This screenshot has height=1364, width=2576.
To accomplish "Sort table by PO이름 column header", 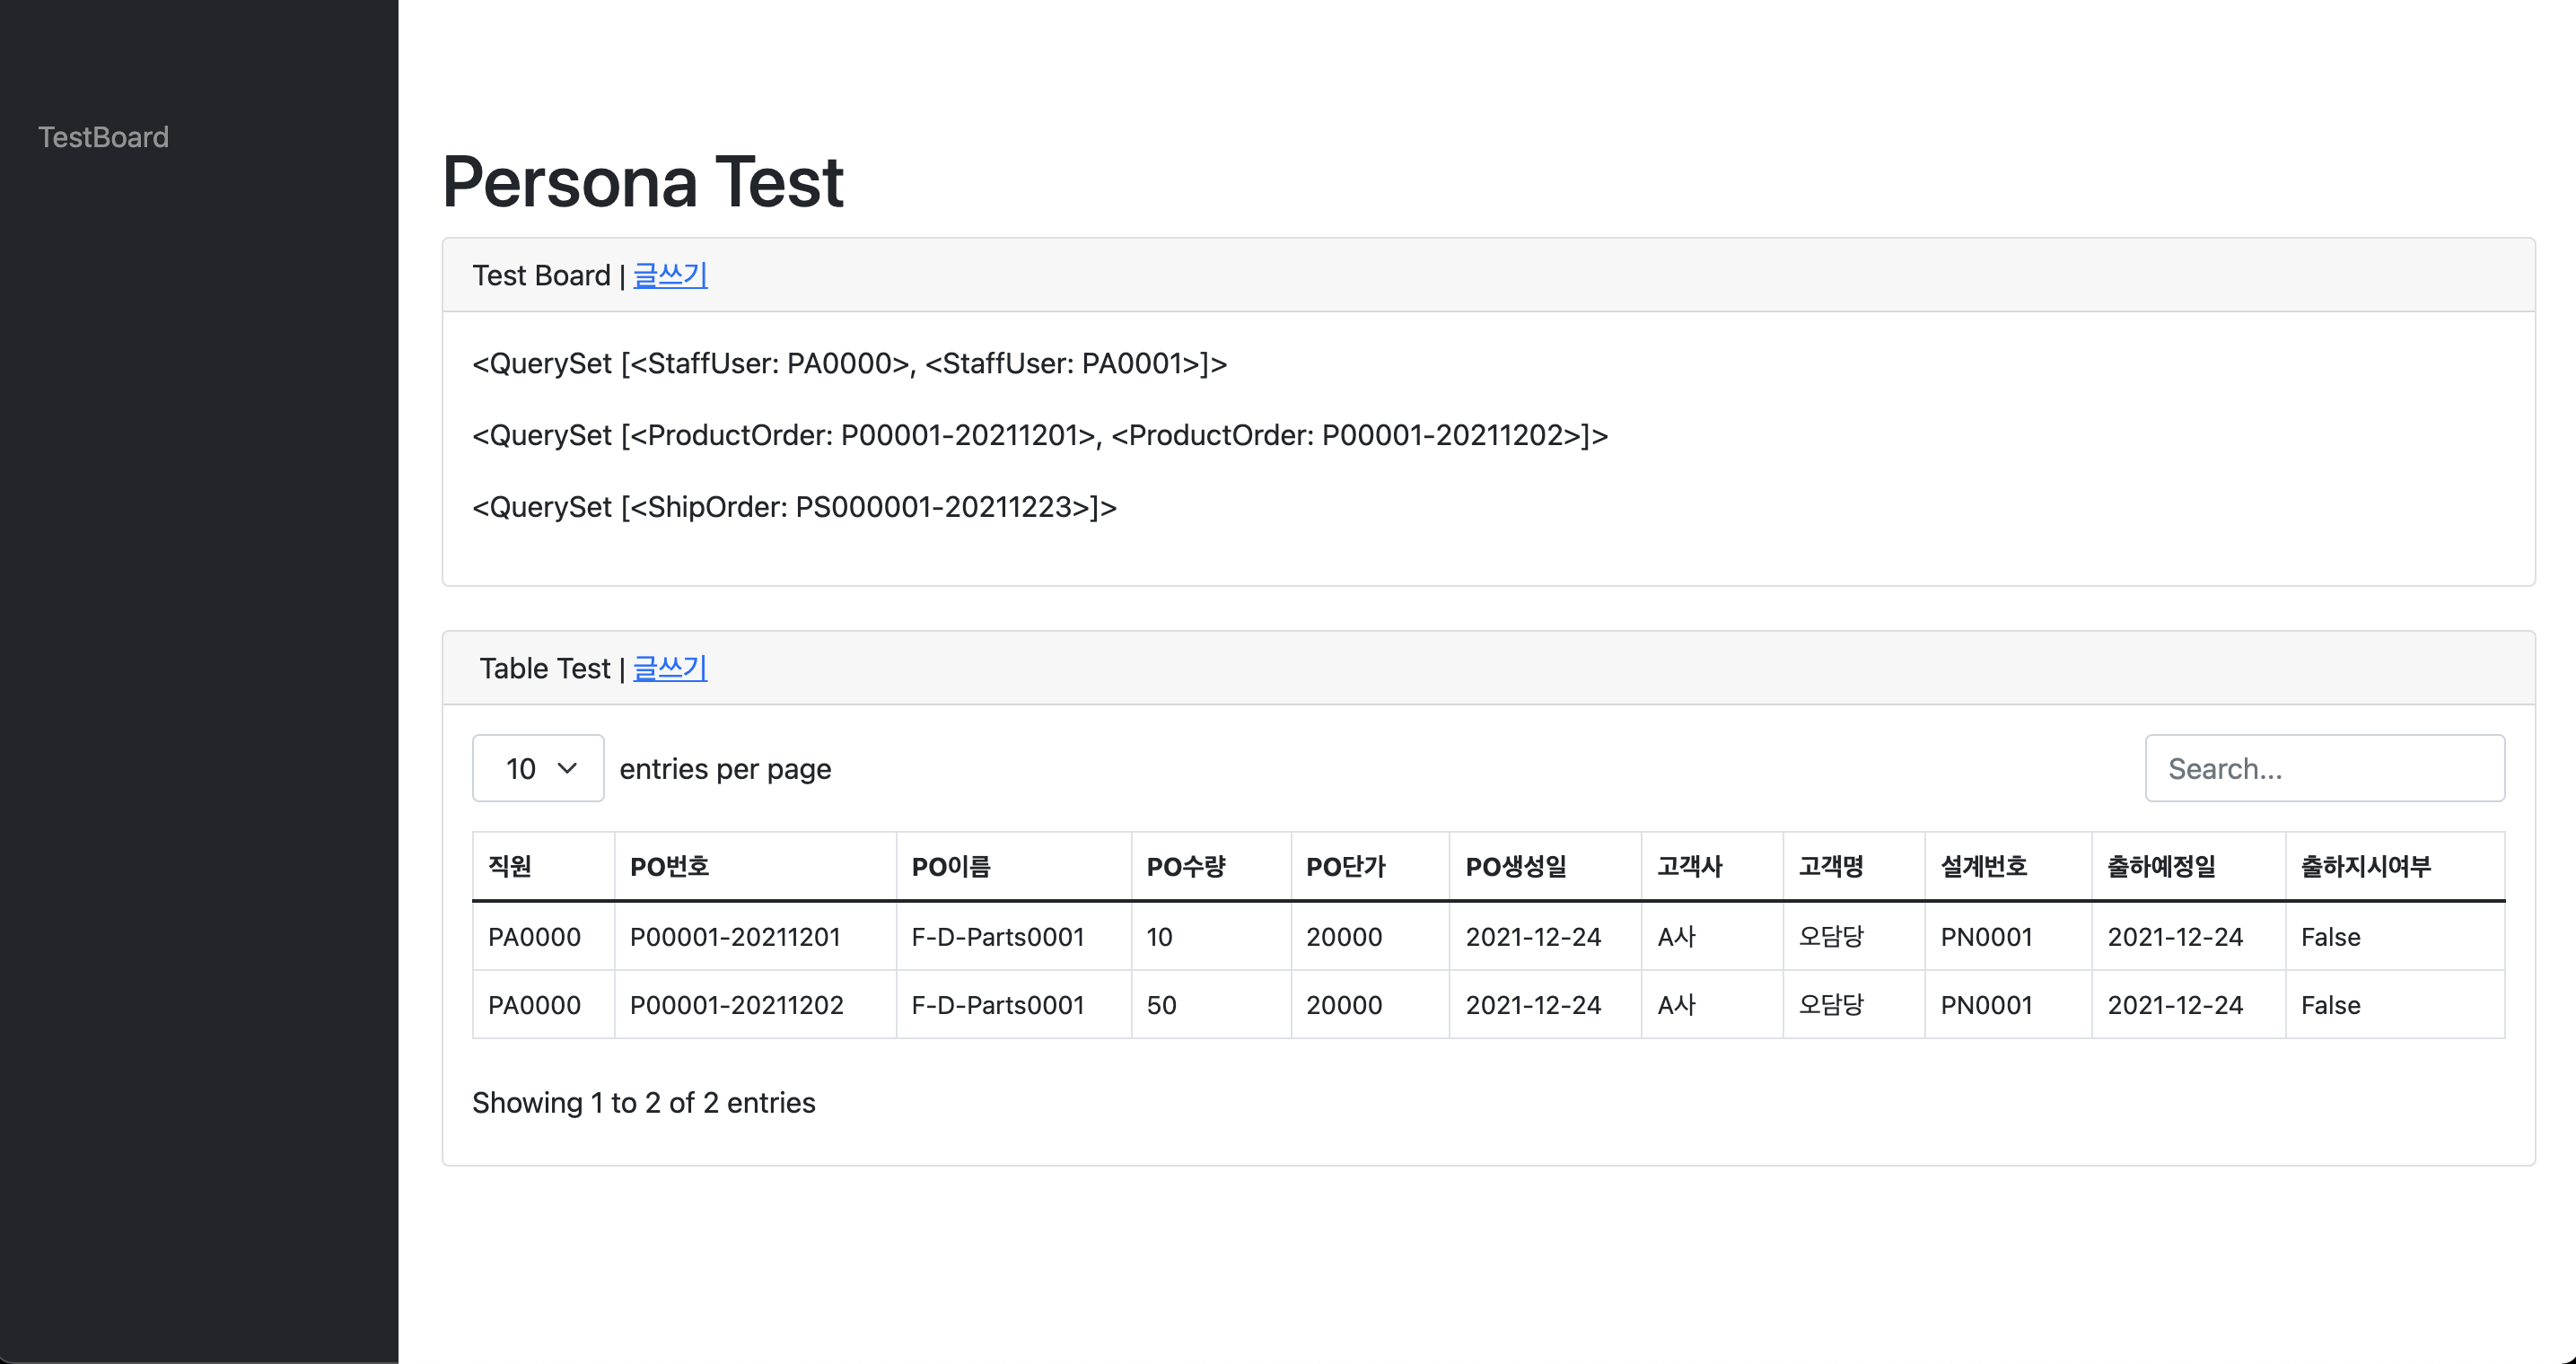I will click(950, 866).
